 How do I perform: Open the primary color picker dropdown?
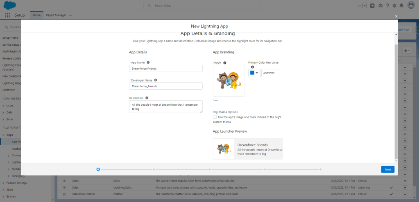point(254,73)
